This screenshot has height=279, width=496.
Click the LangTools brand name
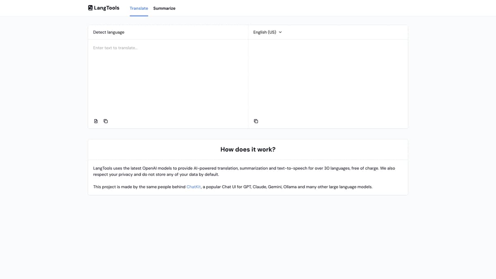[107, 8]
